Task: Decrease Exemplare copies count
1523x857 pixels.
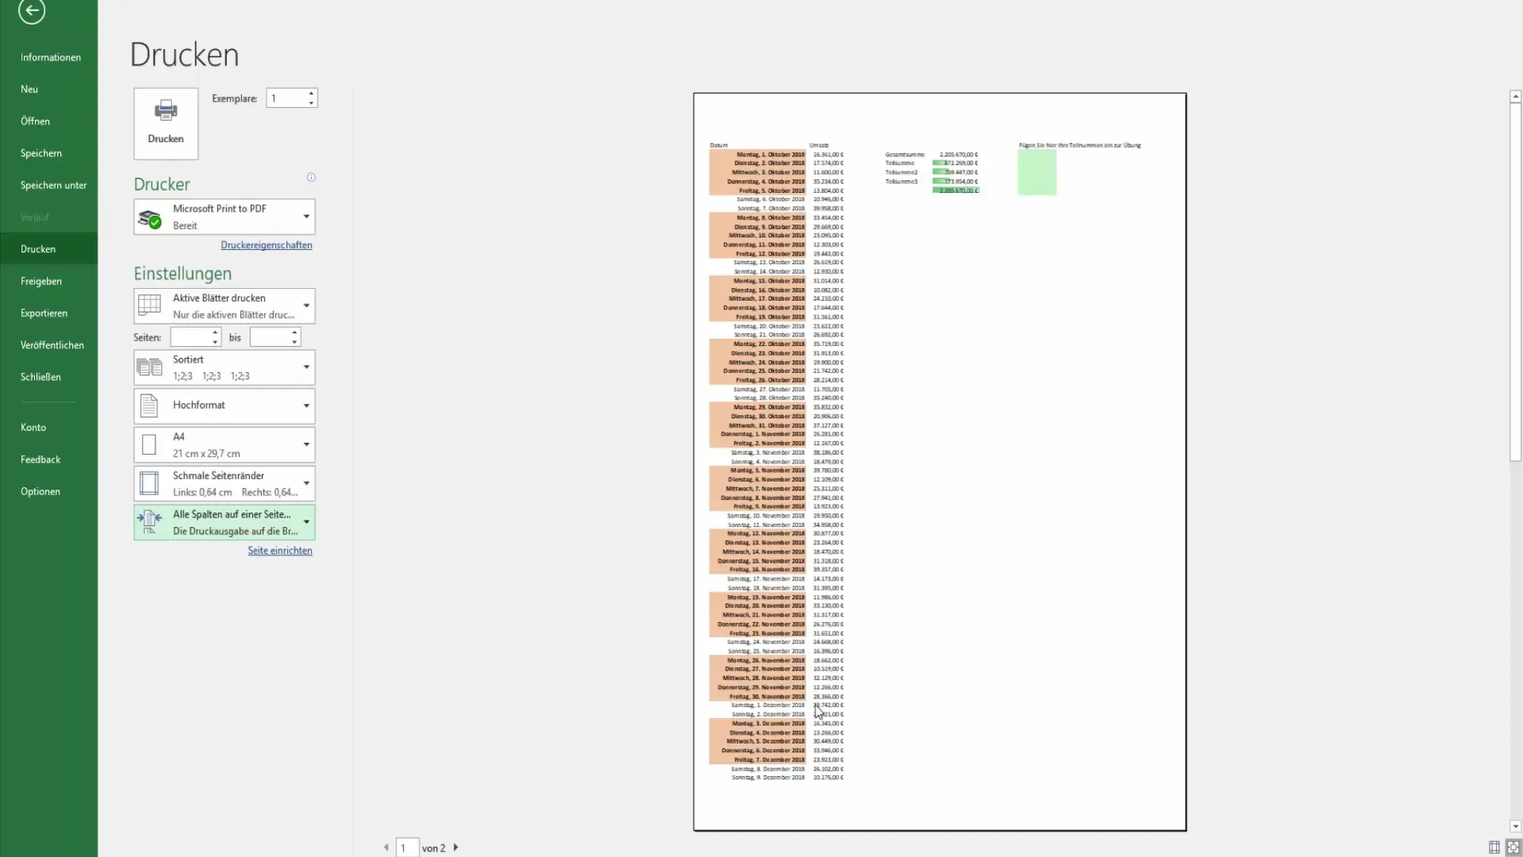Action: click(x=311, y=103)
